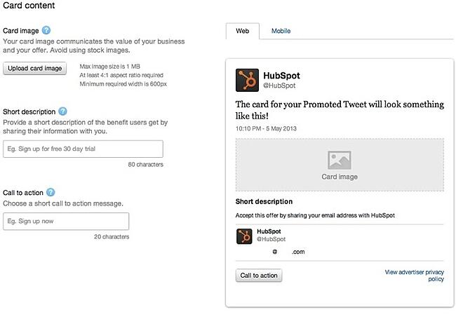Viewport: 456px width, 317px height.
Task: Click the HubSpot name beside small avatar
Action: 269,231
